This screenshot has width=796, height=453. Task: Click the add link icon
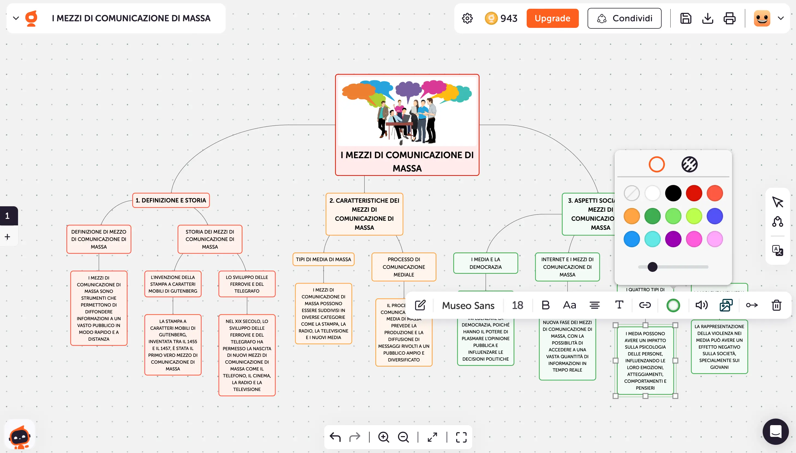pyautogui.click(x=645, y=305)
